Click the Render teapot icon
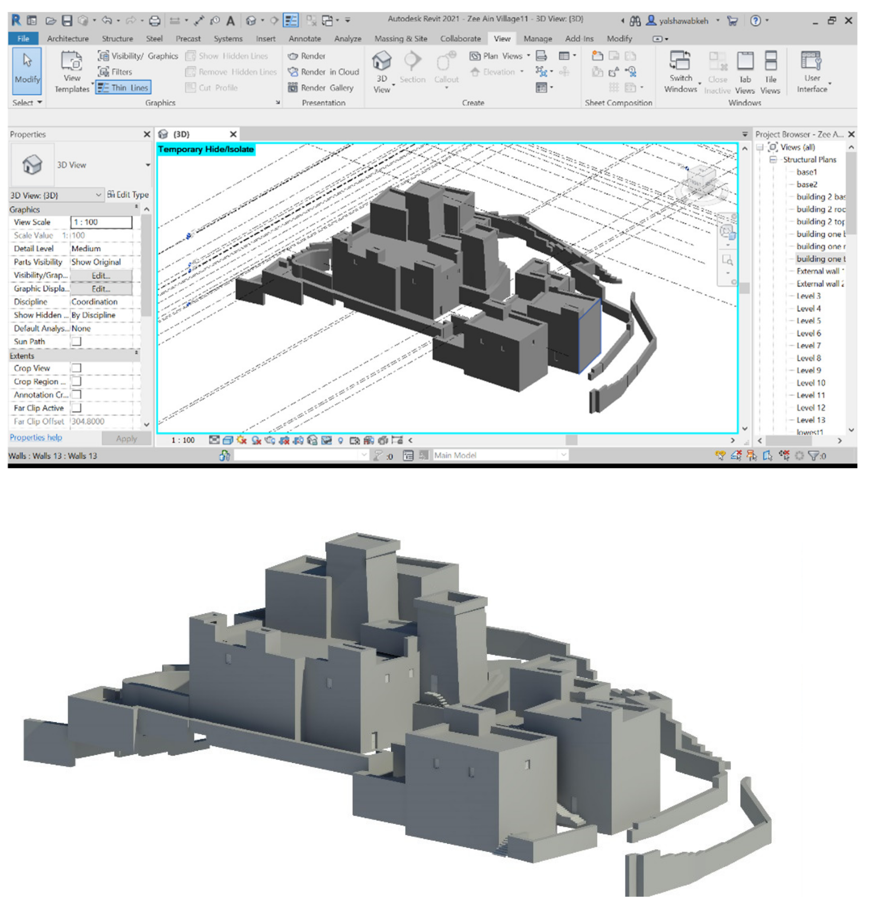This screenshot has width=875, height=912. (x=292, y=56)
